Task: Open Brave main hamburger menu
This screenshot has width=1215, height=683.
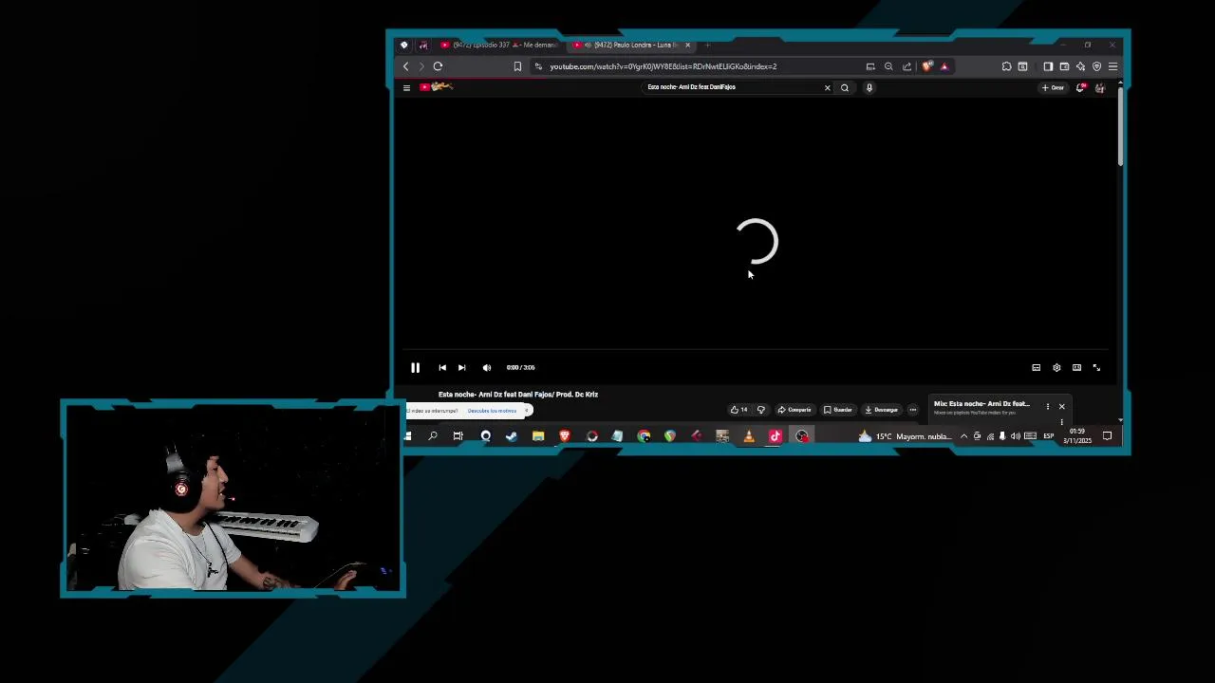Action: point(1112,66)
